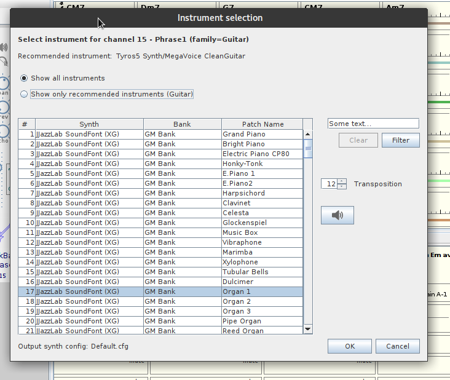Select Marimba patch row
450x380 pixels.
point(160,252)
